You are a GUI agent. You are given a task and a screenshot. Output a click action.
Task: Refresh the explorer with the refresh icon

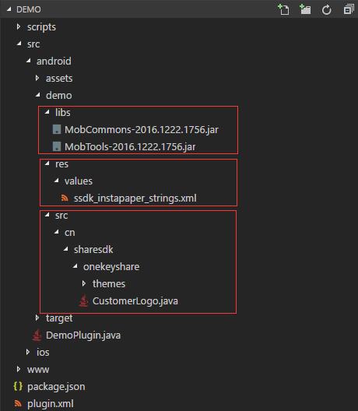click(x=327, y=10)
